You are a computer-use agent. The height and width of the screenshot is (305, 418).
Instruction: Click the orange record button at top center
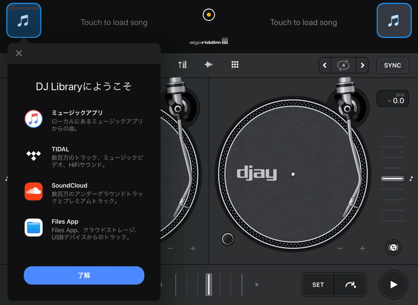[209, 15]
